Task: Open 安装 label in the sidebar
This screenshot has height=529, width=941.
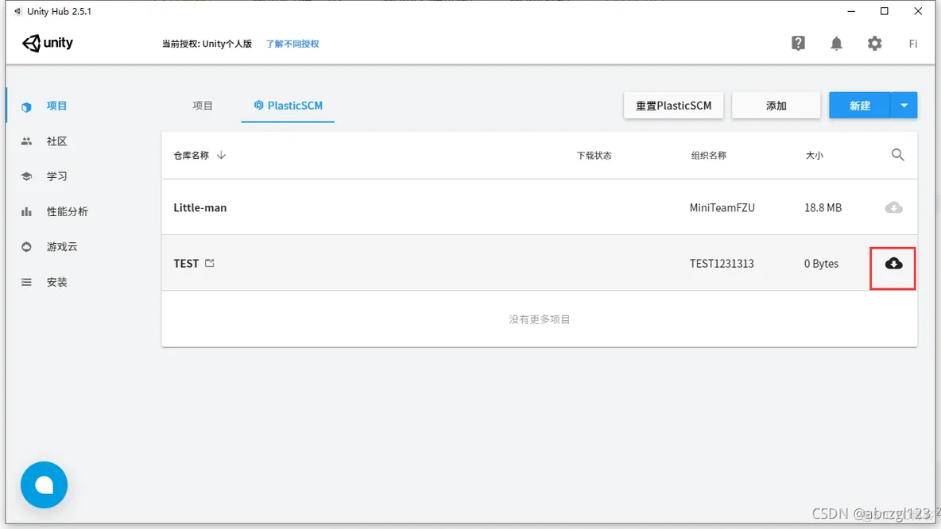Action: point(57,282)
